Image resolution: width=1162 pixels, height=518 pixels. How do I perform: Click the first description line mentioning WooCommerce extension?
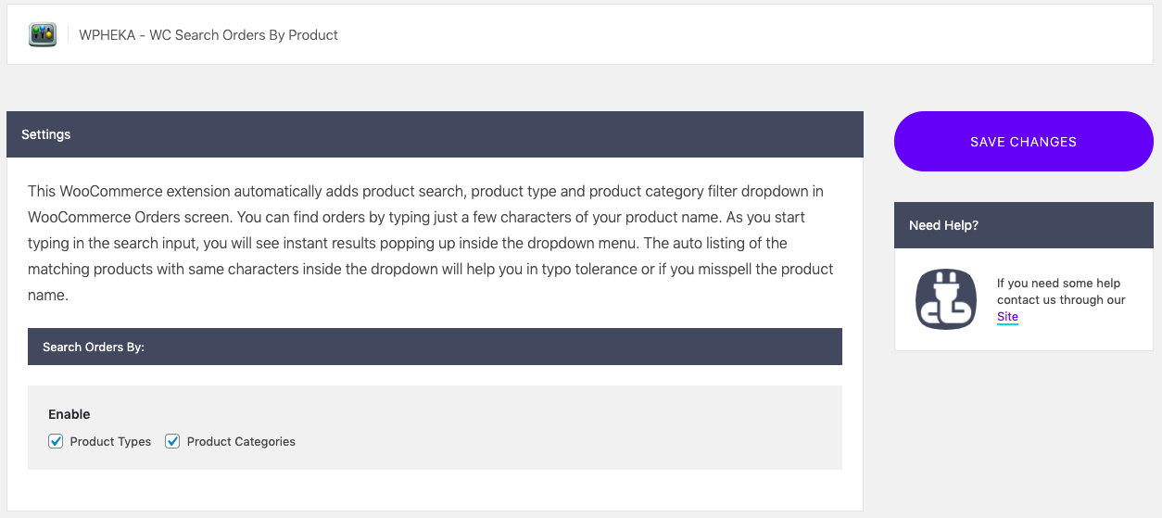(425, 192)
